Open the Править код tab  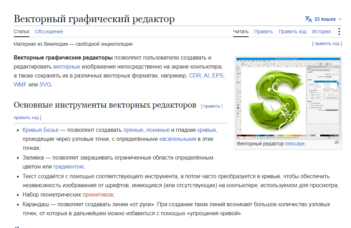point(292,31)
